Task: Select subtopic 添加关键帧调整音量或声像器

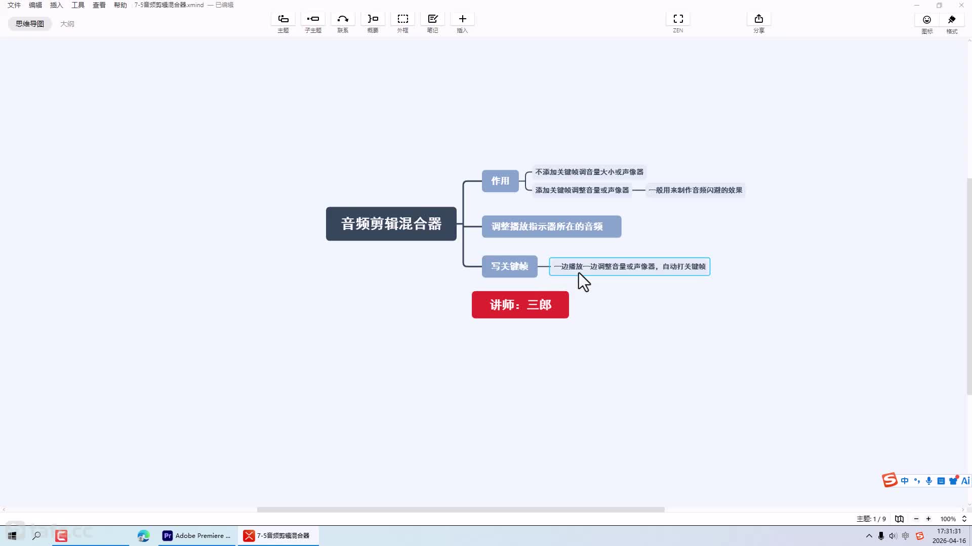Action: pos(582,190)
